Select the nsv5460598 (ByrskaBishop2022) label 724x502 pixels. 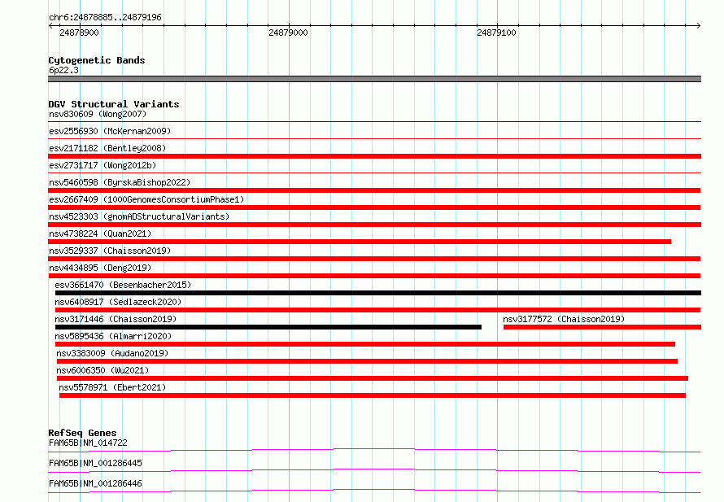point(120,182)
